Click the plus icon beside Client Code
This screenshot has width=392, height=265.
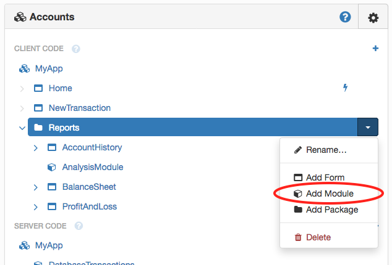pos(375,48)
